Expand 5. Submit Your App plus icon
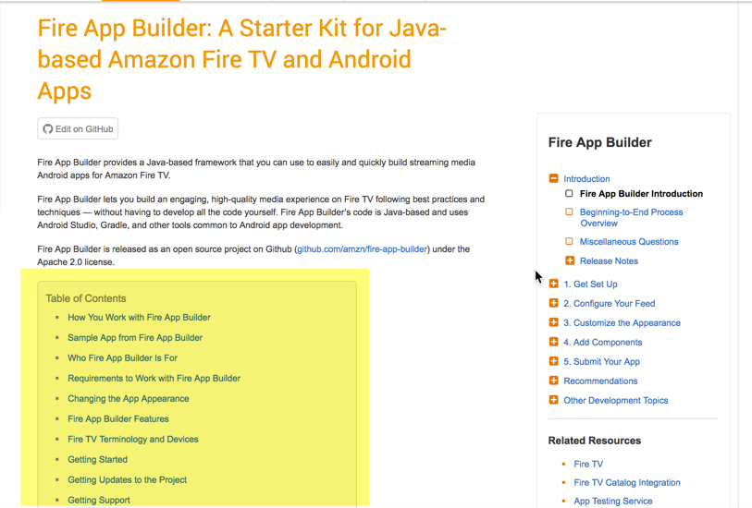The width and height of the screenshot is (752, 508). tap(553, 361)
